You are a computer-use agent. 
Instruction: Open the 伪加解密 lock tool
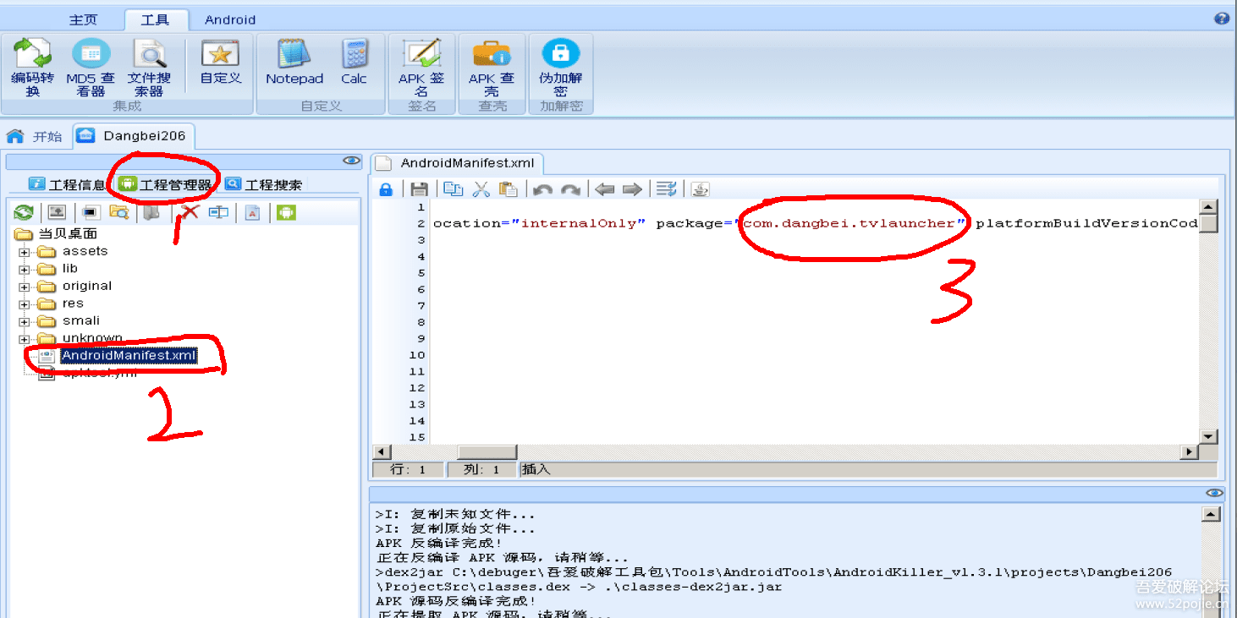click(560, 67)
